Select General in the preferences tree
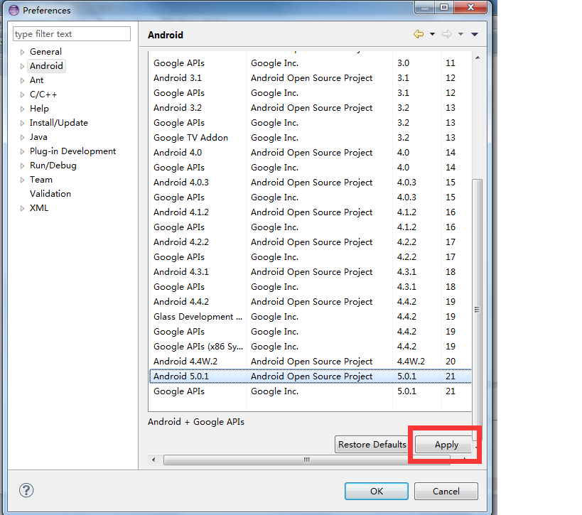Screen dimensions: 582x515 click(45, 52)
